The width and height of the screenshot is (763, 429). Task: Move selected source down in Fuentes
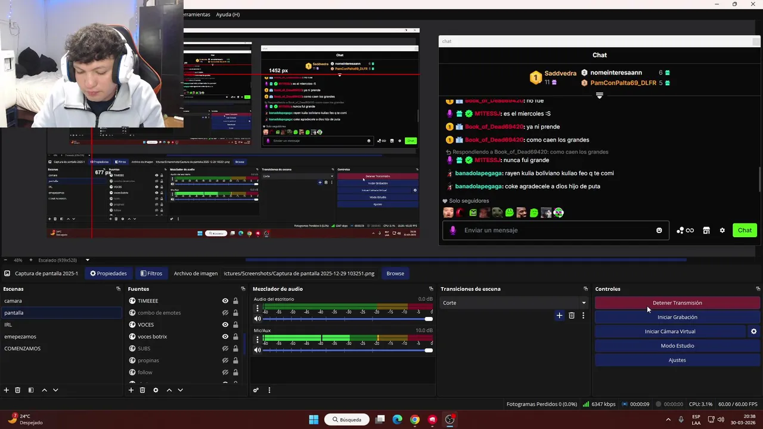(180, 390)
